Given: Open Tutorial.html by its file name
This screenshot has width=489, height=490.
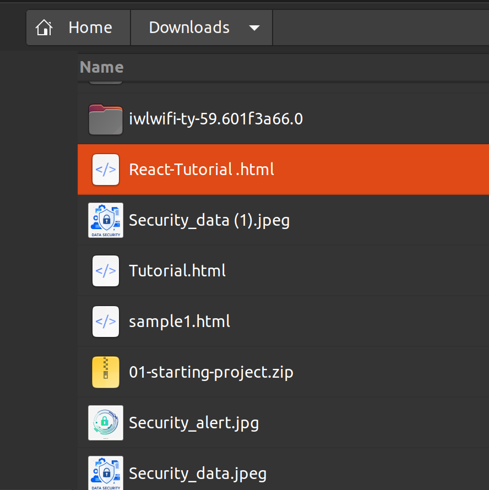Looking at the screenshot, I should pyautogui.click(x=177, y=271).
